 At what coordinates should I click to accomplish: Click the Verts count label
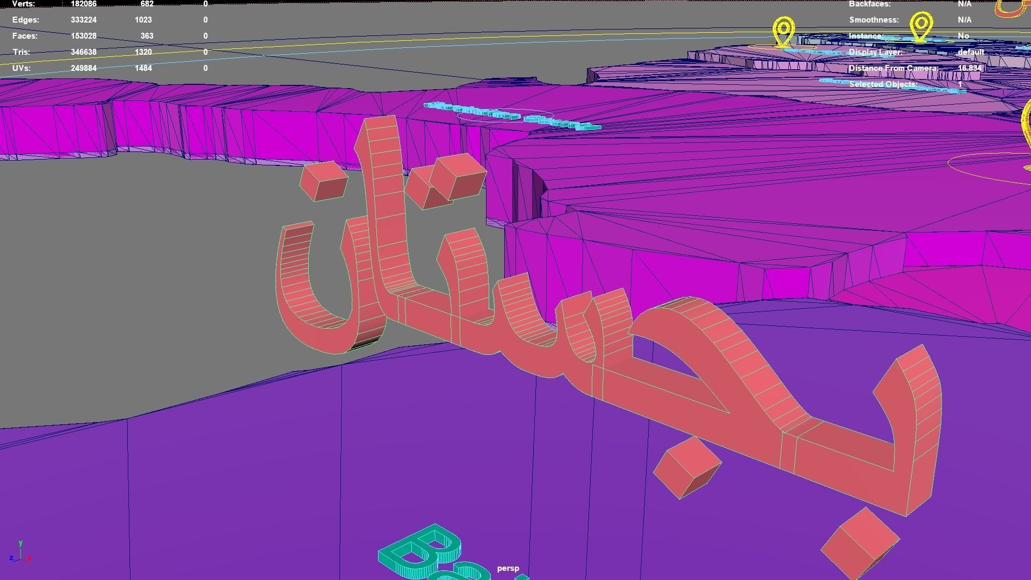coord(24,4)
